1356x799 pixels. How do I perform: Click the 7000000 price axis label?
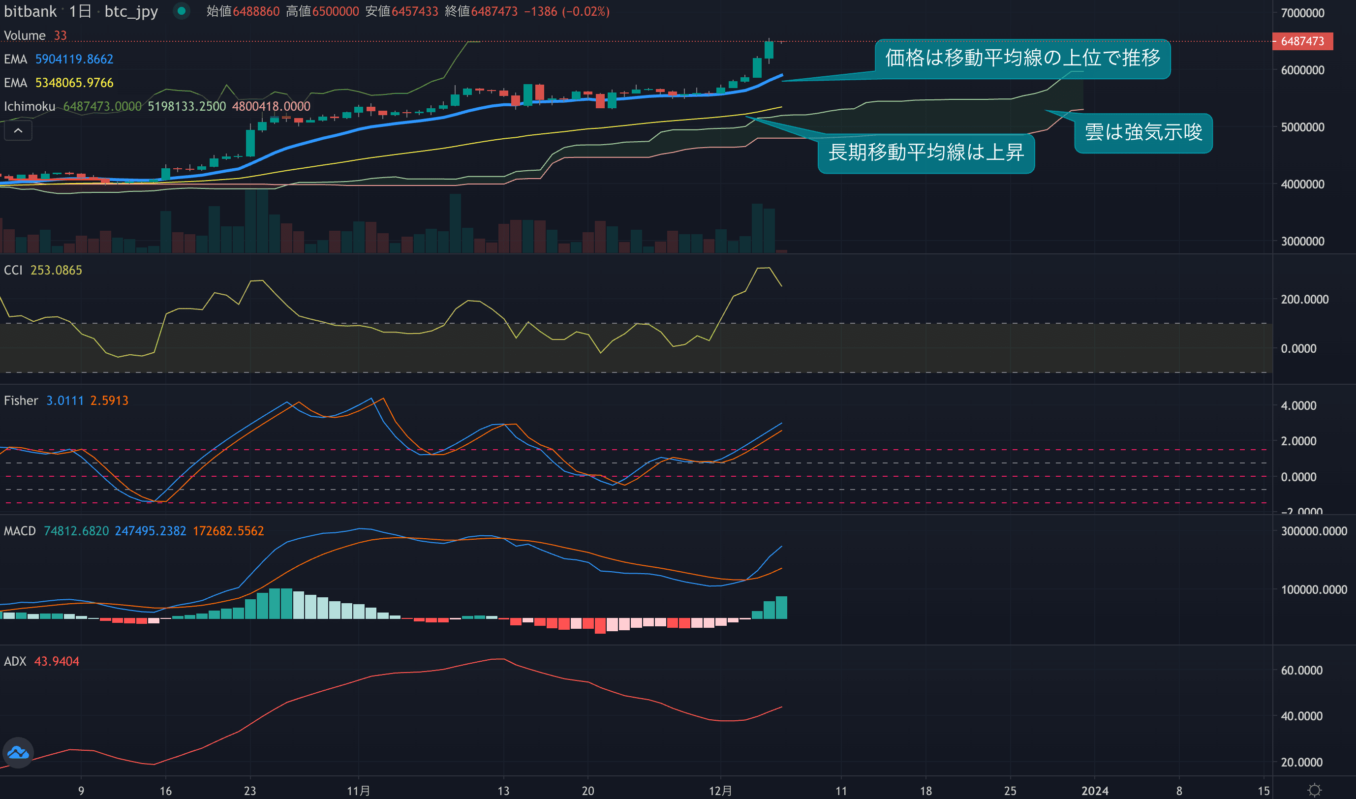coord(1302,13)
